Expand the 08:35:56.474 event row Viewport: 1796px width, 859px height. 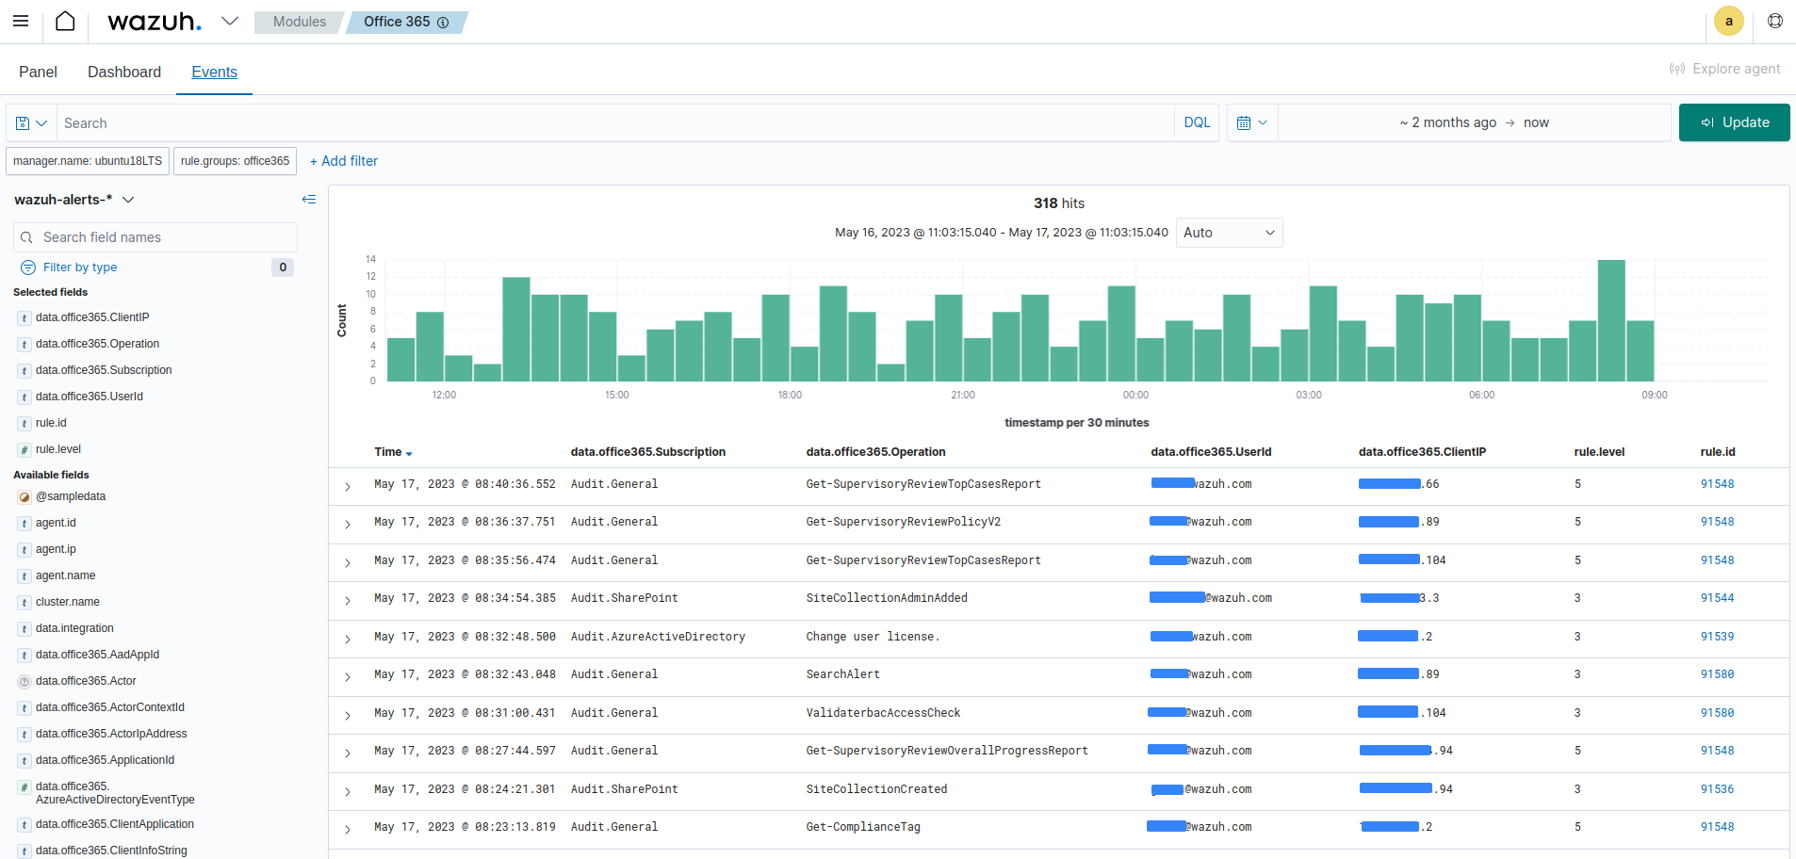click(x=348, y=563)
